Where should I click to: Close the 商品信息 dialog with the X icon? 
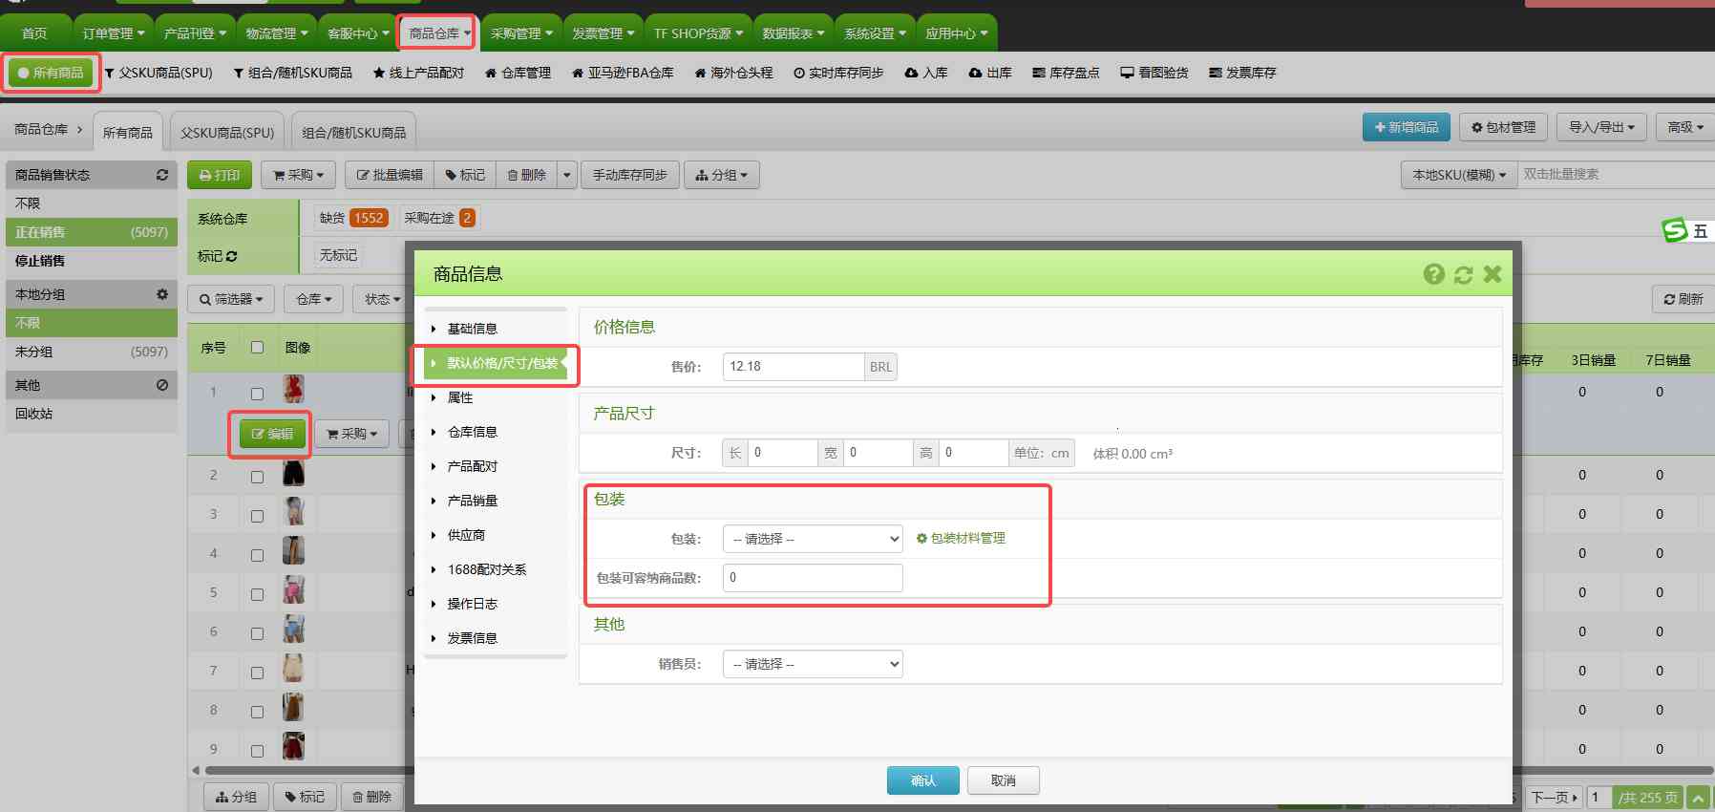pos(1493,274)
